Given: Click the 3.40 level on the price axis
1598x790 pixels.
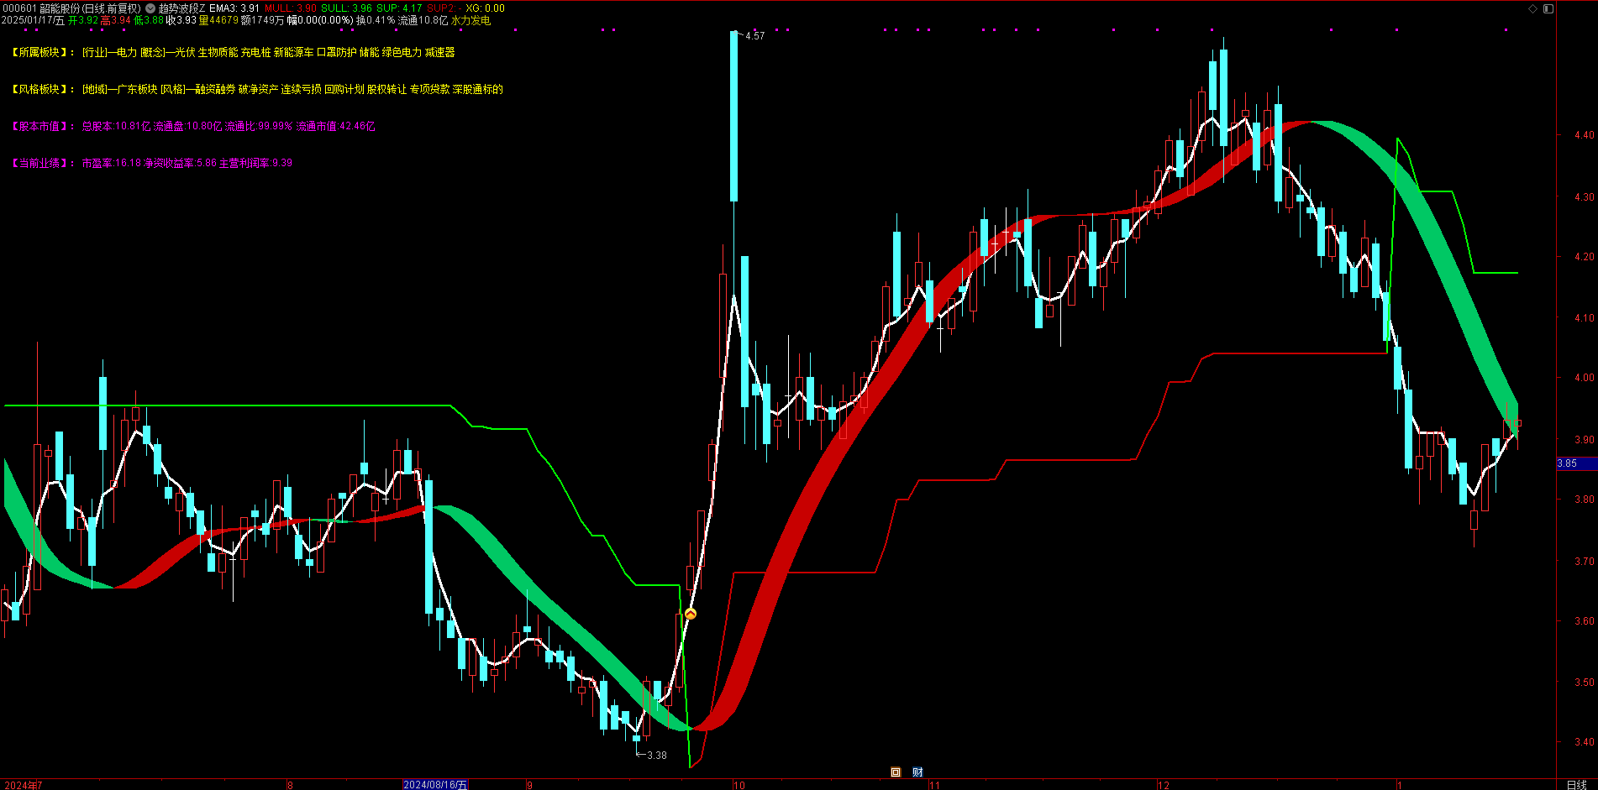Looking at the screenshot, I should point(1585,742).
